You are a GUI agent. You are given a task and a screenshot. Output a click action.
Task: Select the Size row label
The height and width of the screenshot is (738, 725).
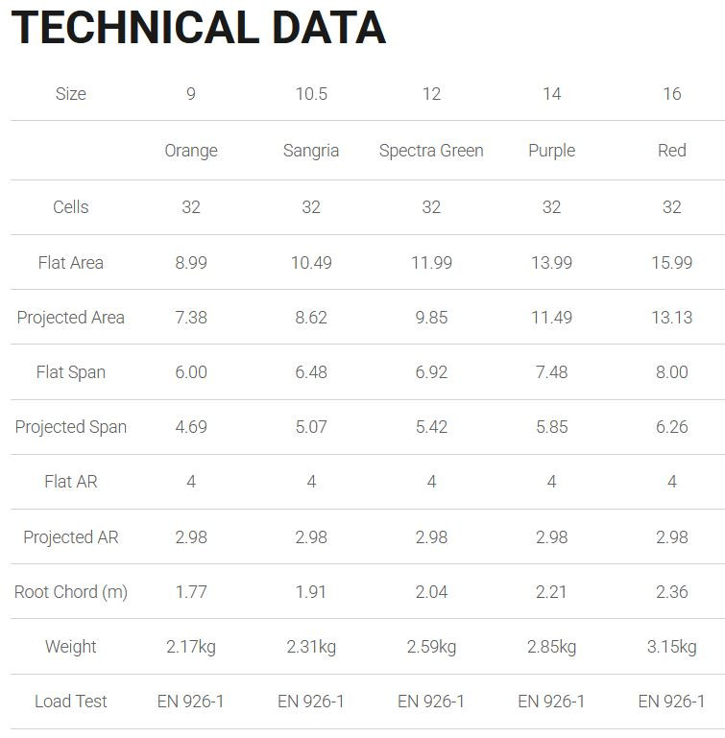[x=71, y=94]
